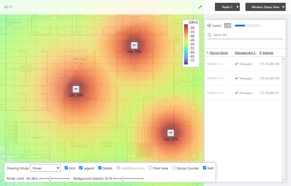Enable the Floor Area checkbox
The height and width of the screenshot is (186, 291).
pyautogui.click(x=150, y=168)
